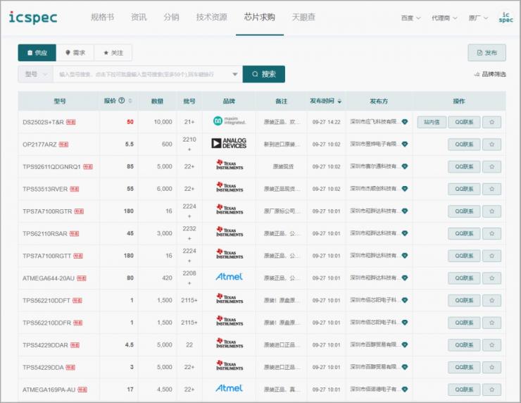Open the brand filter icon link
Image resolution: width=521 pixels, height=403 pixels.
click(489, 74)
